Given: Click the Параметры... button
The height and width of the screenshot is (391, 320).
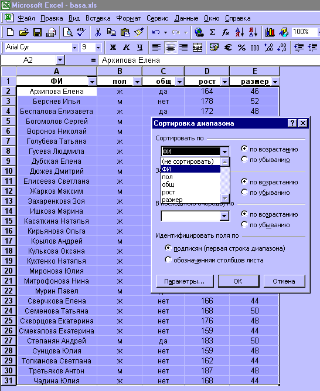Looking at the screenshot, I should [x=185, y=281].
